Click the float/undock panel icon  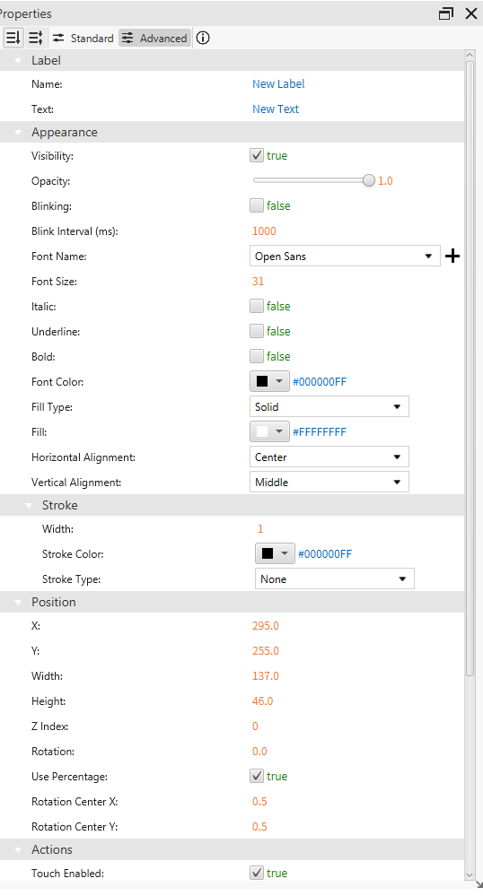pos(446,13)
